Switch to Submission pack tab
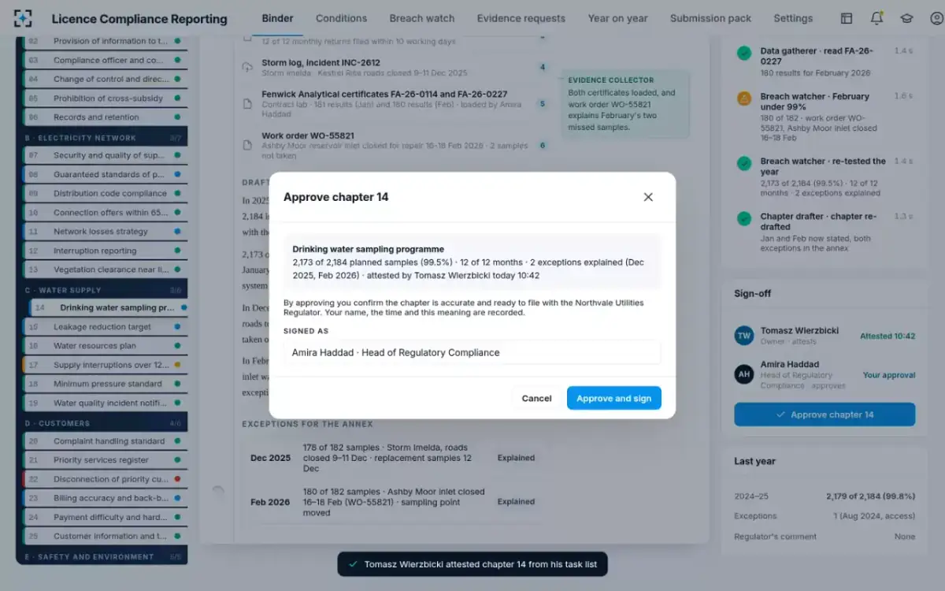 (x=710, y=18)
